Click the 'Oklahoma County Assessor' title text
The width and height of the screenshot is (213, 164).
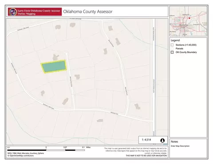pos(88,12)
